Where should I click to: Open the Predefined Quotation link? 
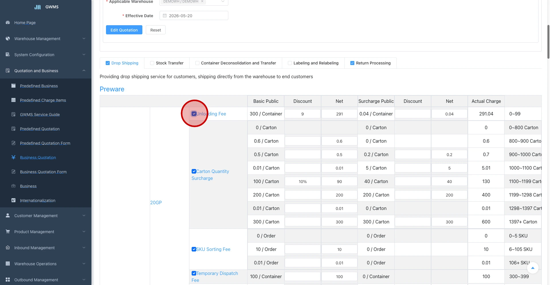40,129
